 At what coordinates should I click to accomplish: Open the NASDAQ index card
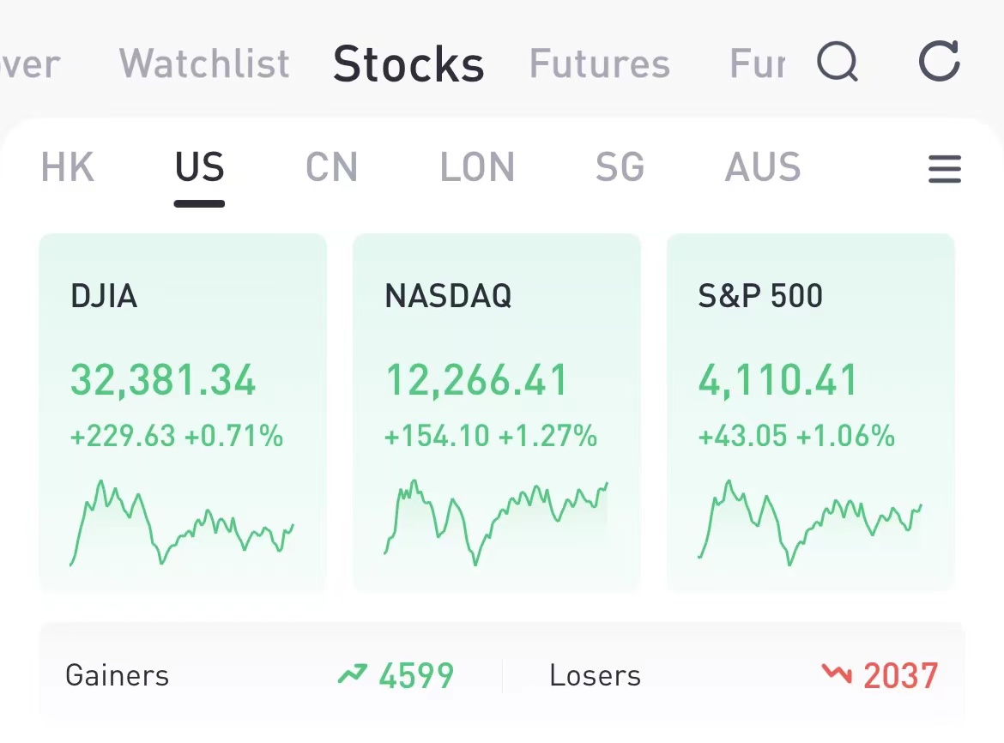[496, 413]
